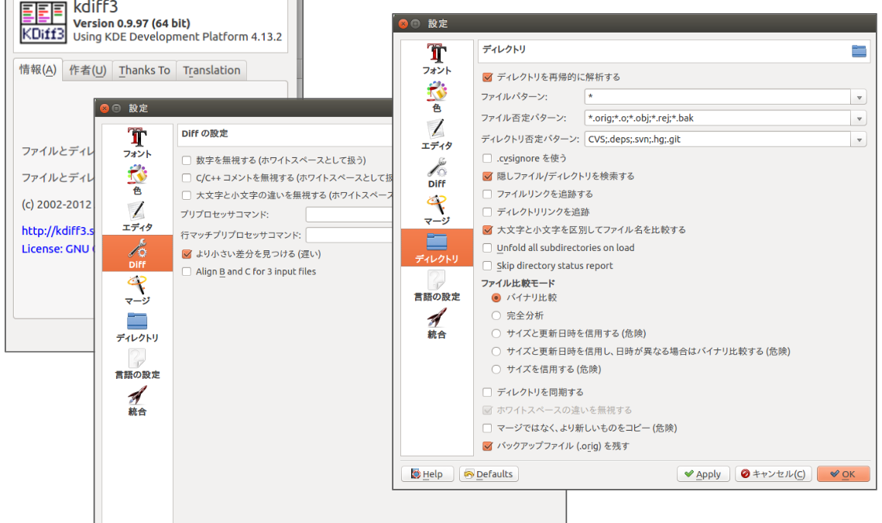Open エディタ settings in the right dialog
The image size is (882, 523).
point(437,134)
